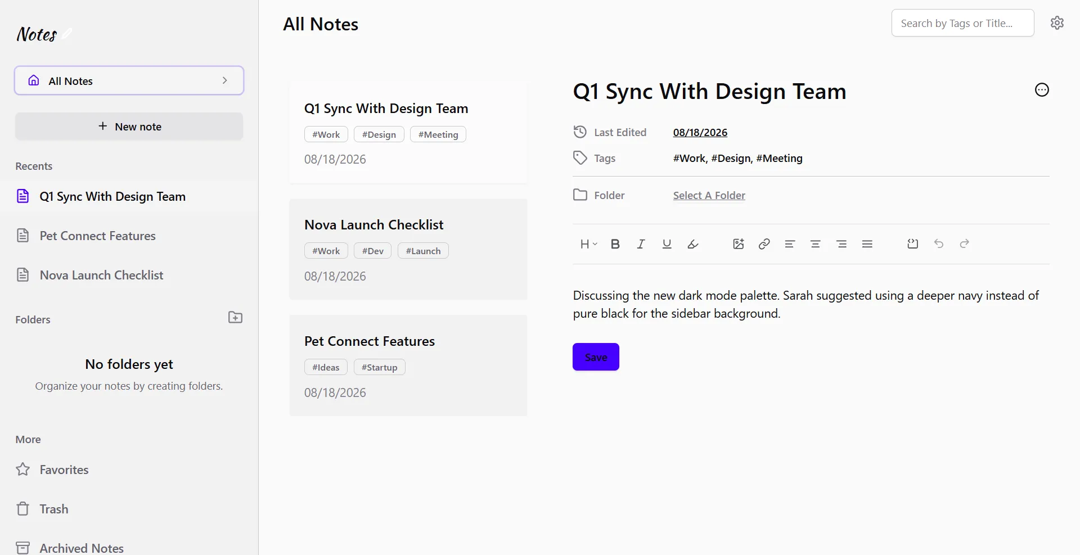Select All Notes in the sidebar
Viewport: 1080px width, 555px height.
129,80
